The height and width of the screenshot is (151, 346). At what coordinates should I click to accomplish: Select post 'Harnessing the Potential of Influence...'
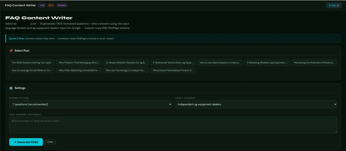pos(314,62)
